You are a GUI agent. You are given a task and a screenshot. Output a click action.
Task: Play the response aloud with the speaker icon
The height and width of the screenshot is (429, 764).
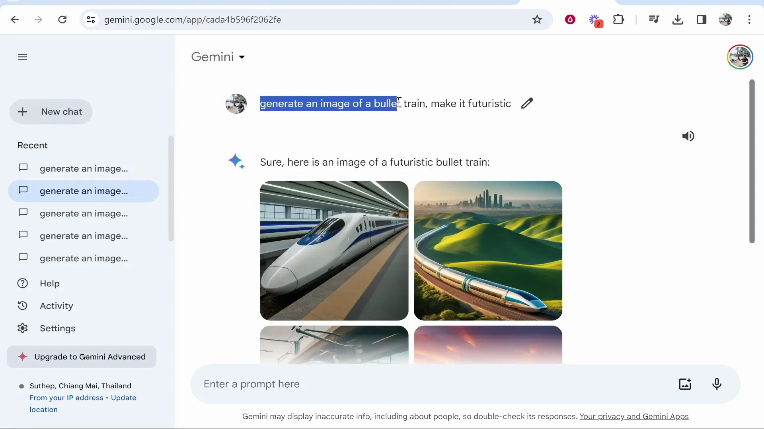click(x=688, y=136)
